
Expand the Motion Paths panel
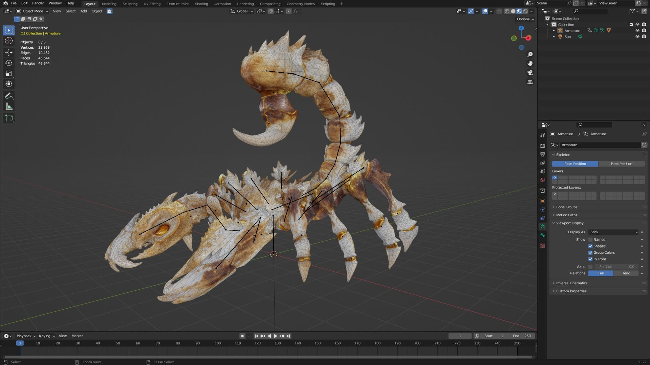598,215
